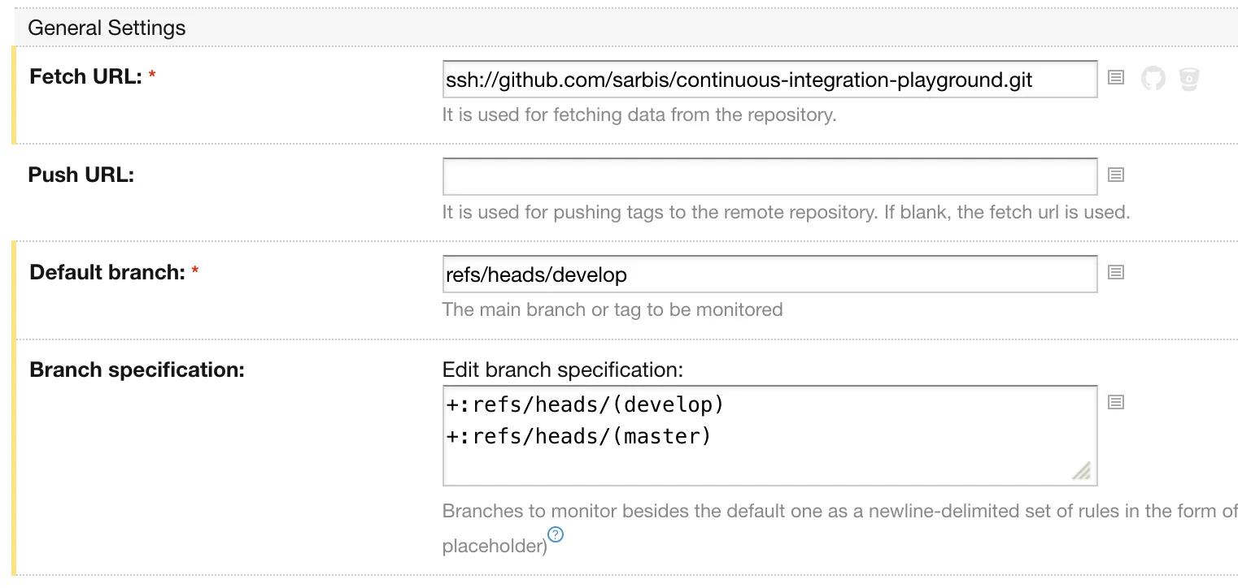
Task: Click the Push URL label
Action: pyautogui.click(x=81, y=175)
